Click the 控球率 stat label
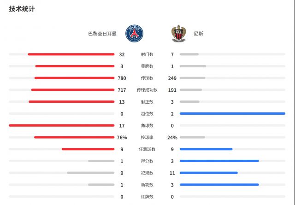The height and width of the screenshot is (205, 295). [147, 137]
